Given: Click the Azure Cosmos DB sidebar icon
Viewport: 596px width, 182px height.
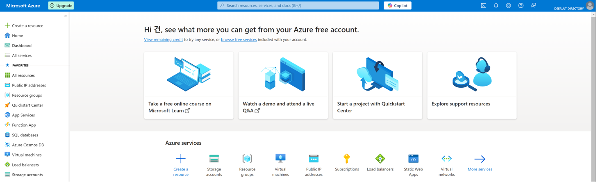Looking at the screenshot, I should click(x=7, y=145).
